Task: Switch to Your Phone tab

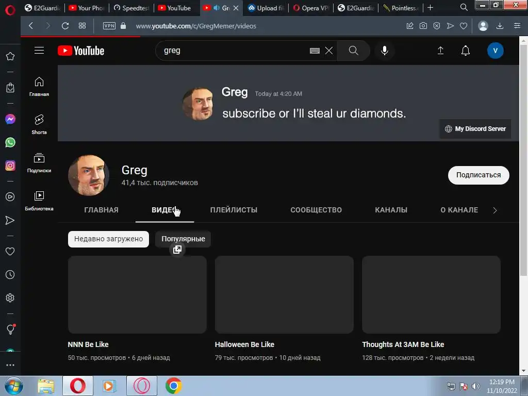Action: (87, 8)
